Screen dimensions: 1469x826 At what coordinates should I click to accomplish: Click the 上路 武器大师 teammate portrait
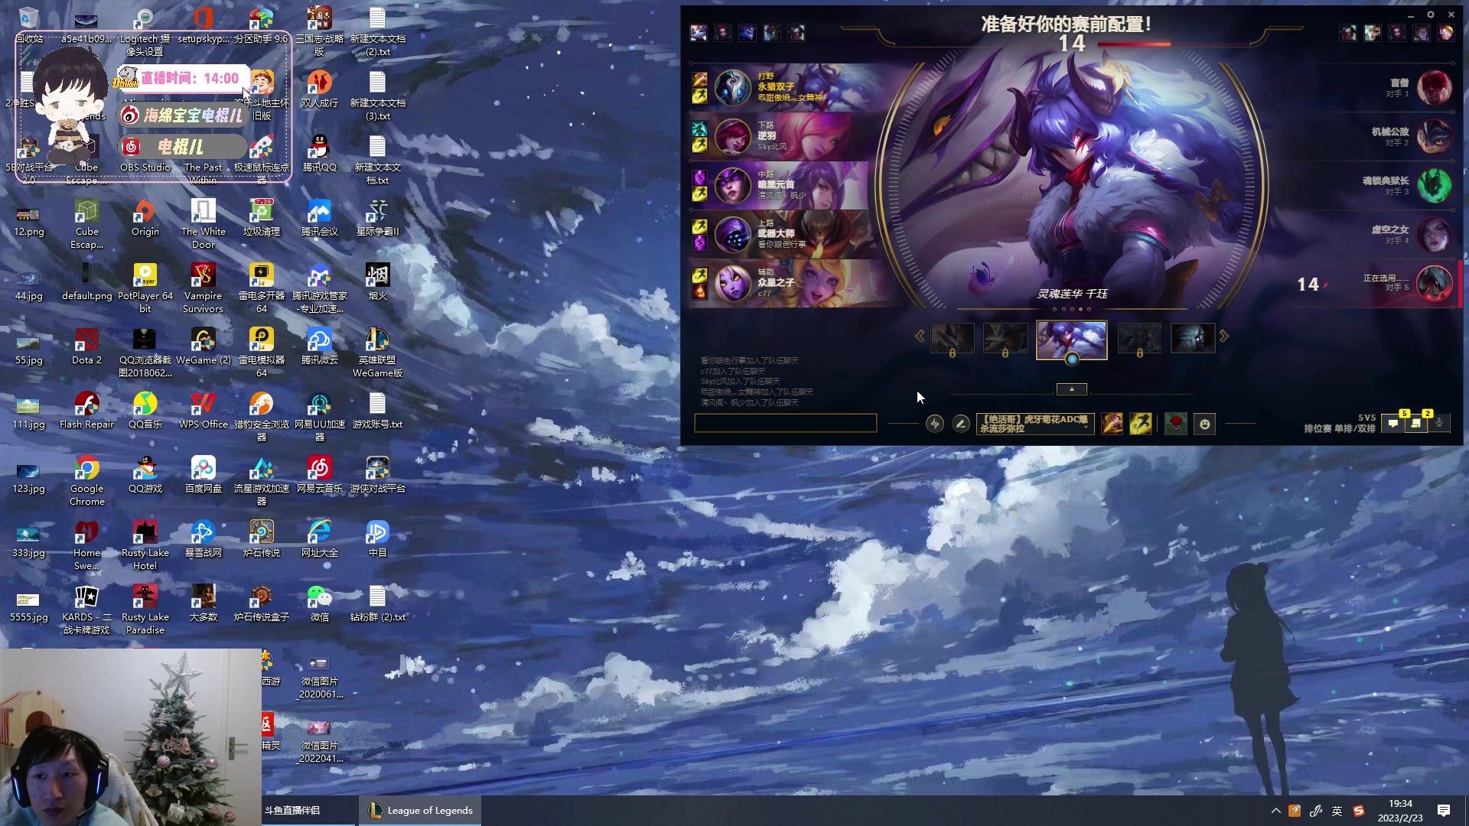click(733, 234)
